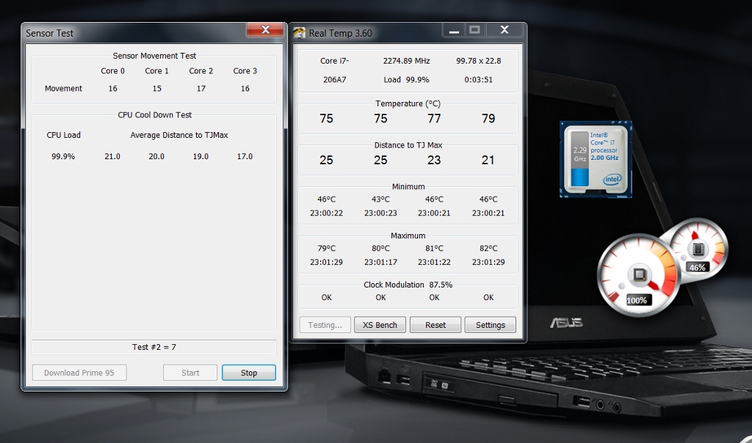
Task: Select the "Core 0" column header
Action: coord(112,71)
